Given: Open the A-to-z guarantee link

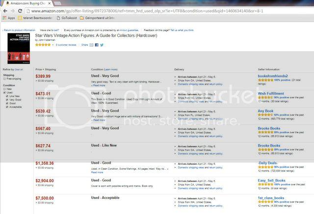Looking at the screenshot, I should (129, 30).
